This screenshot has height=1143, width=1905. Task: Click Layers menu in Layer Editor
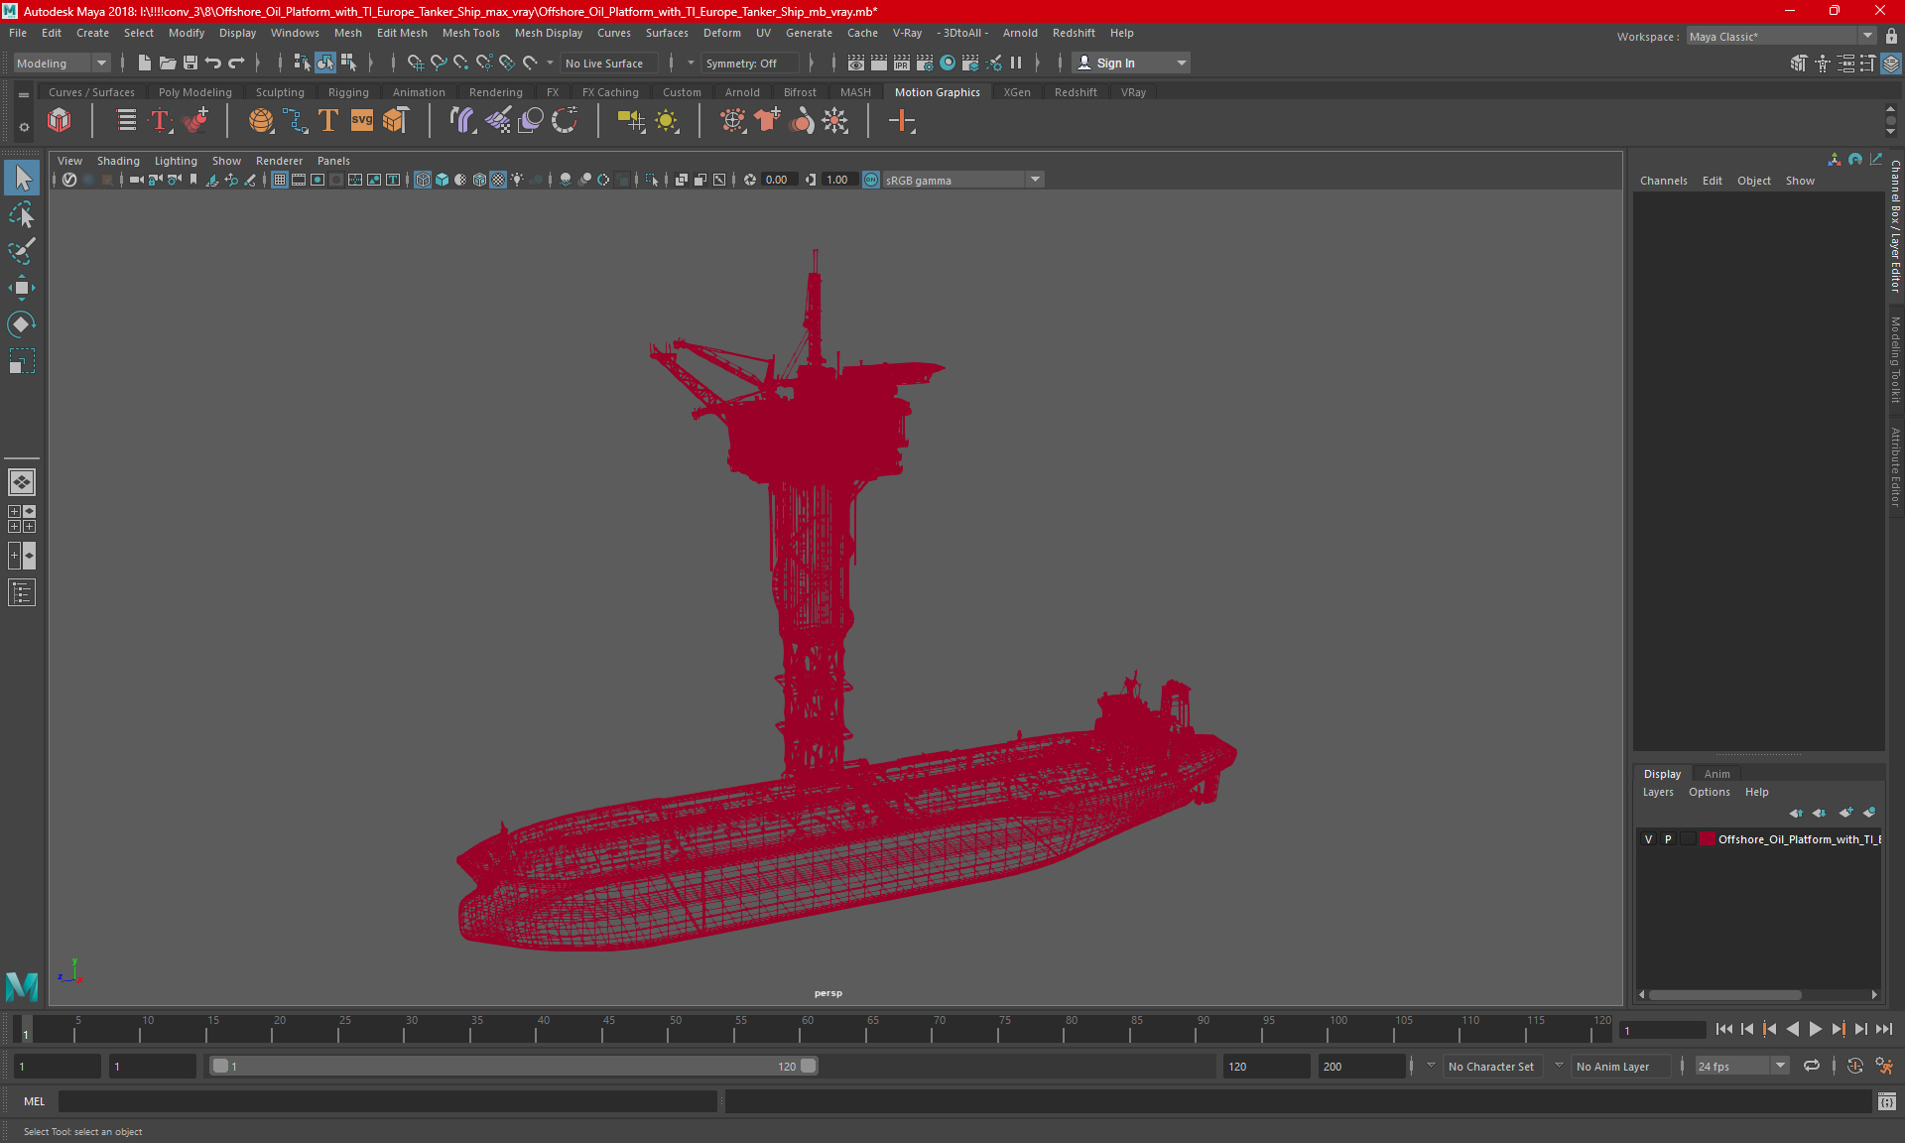1658,792
